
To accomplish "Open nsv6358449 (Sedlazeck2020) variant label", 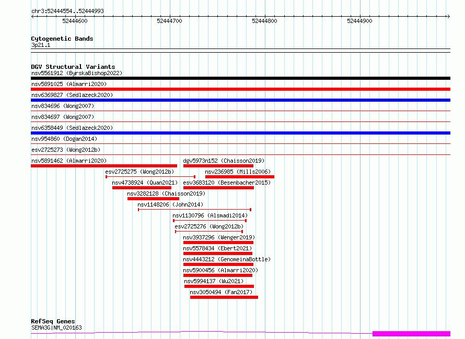I will 72,128.
